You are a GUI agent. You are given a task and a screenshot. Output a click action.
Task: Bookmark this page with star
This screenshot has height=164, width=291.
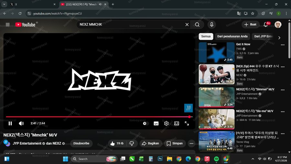point(253,13)
